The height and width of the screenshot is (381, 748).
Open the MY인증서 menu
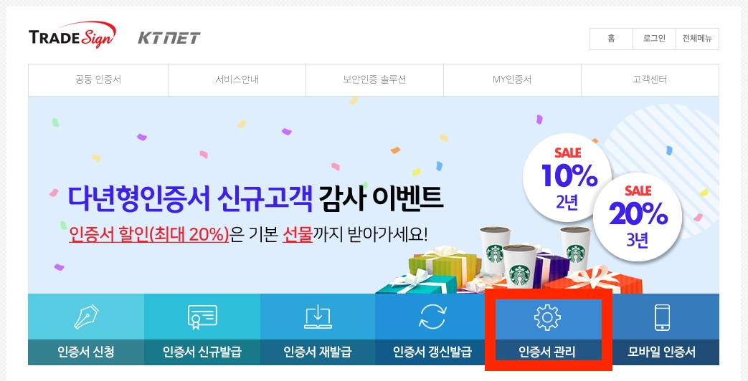[x=512, y=80]
